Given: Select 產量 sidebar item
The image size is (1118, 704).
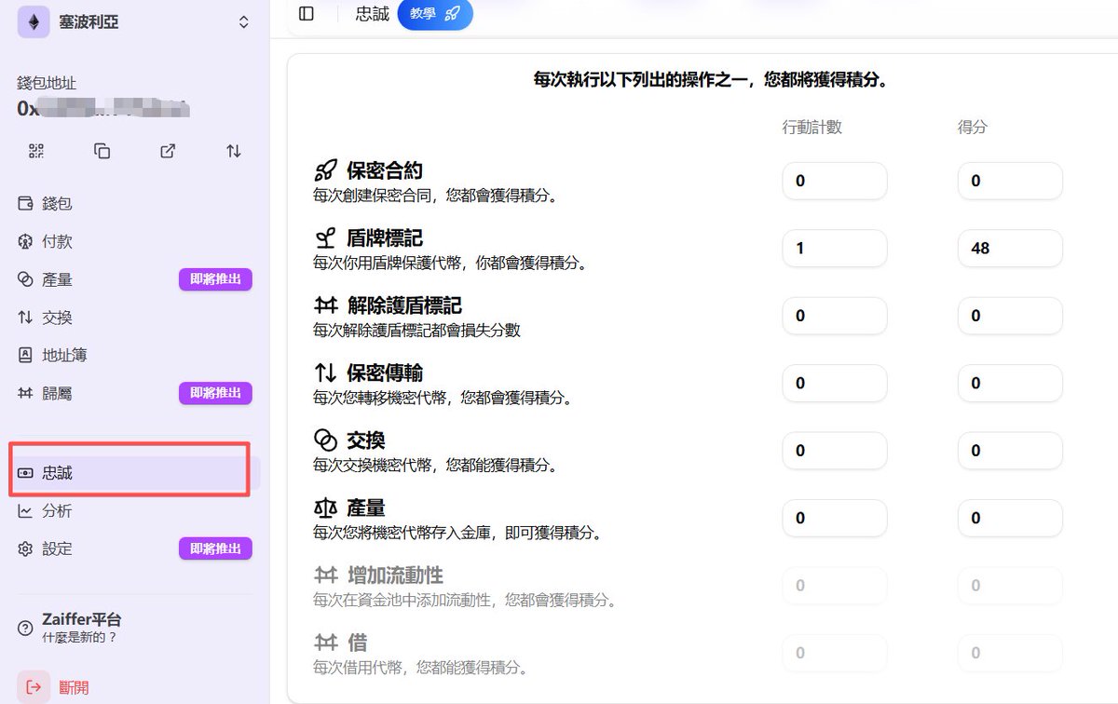Looking at the screenshot, I should tap(135, 279).
